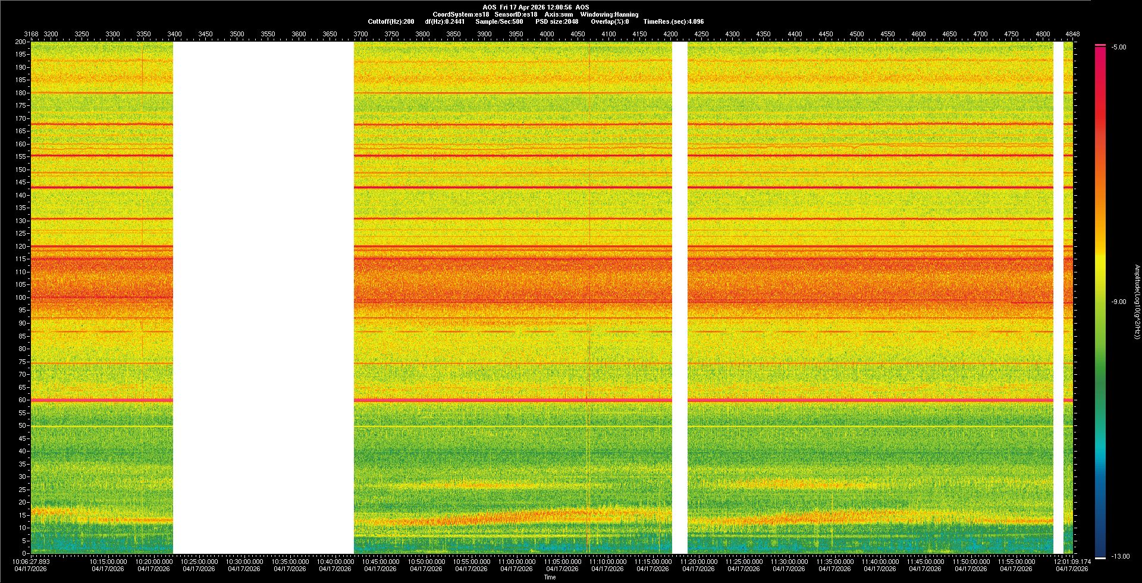Click the 10:15:00.000 time axis label
Screen dimensions: 1142x583
[108, 562]
